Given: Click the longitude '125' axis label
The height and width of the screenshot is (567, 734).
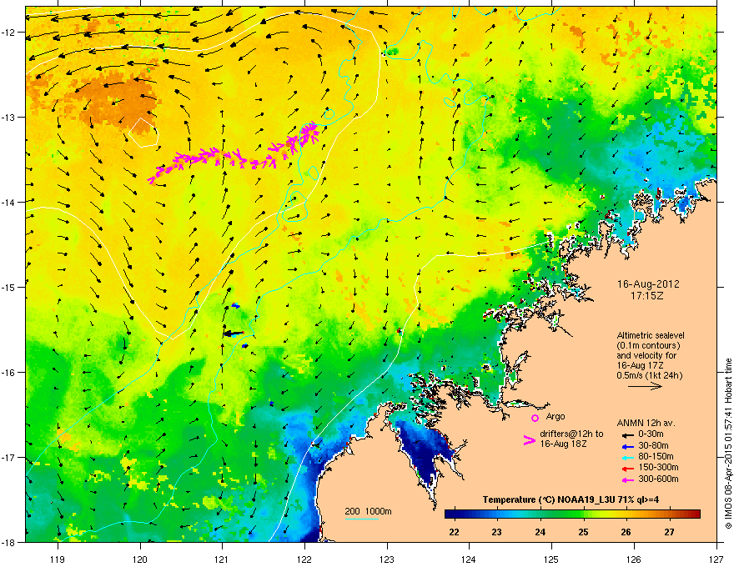Looking at the screenshot, I should [x=551, y=559].
